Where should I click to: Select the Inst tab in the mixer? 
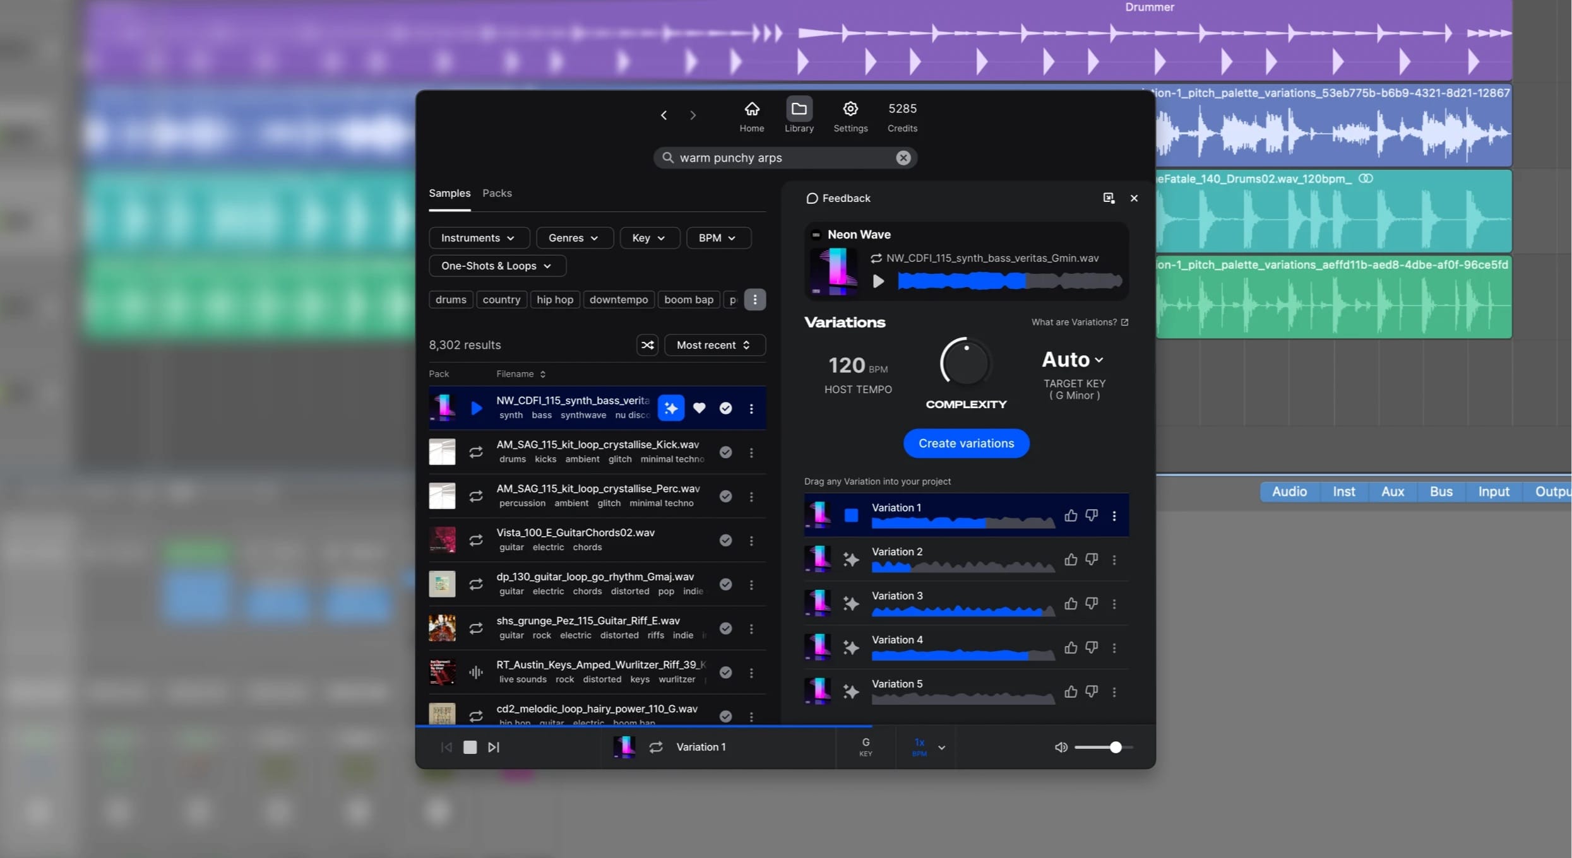(1343, 491)
